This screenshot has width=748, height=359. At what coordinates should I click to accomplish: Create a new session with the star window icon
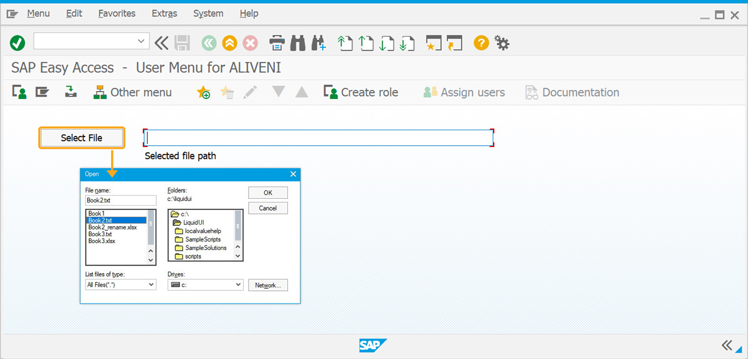433,42
